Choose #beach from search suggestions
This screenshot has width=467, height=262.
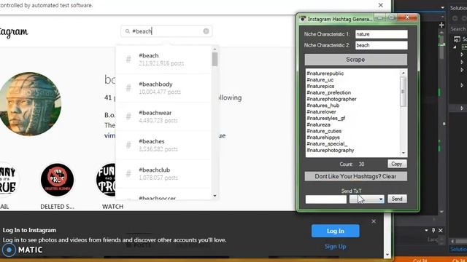[163, 59]
